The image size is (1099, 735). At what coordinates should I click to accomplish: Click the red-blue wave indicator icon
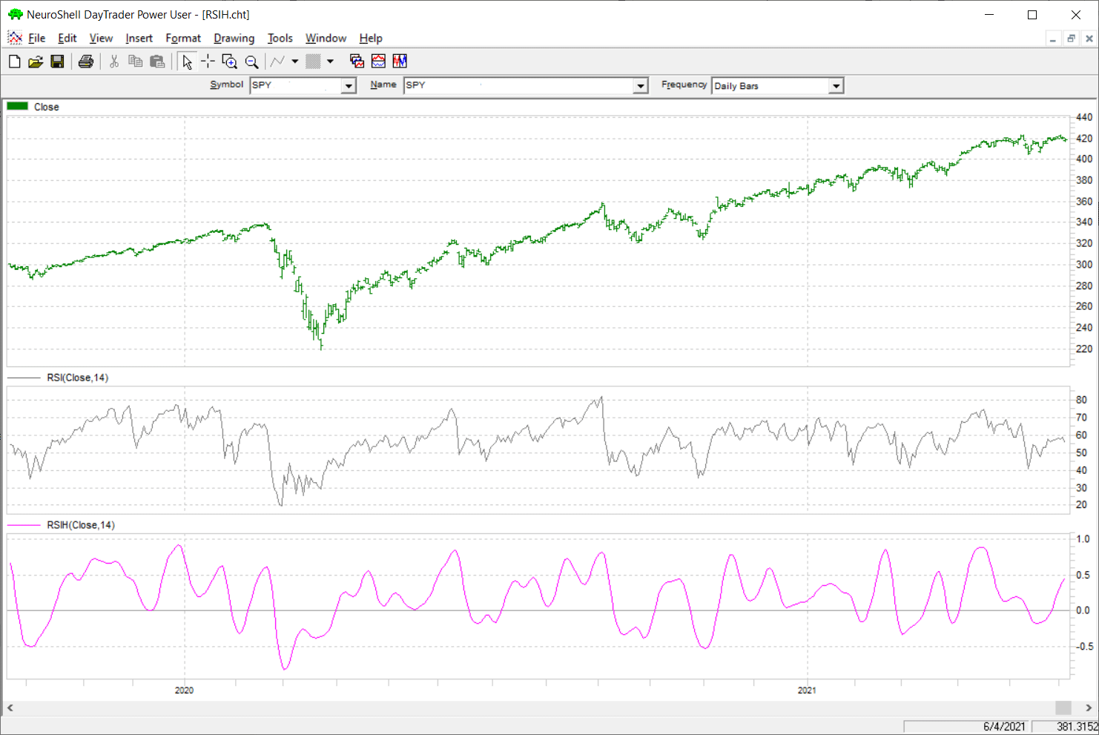coord(400,62)
